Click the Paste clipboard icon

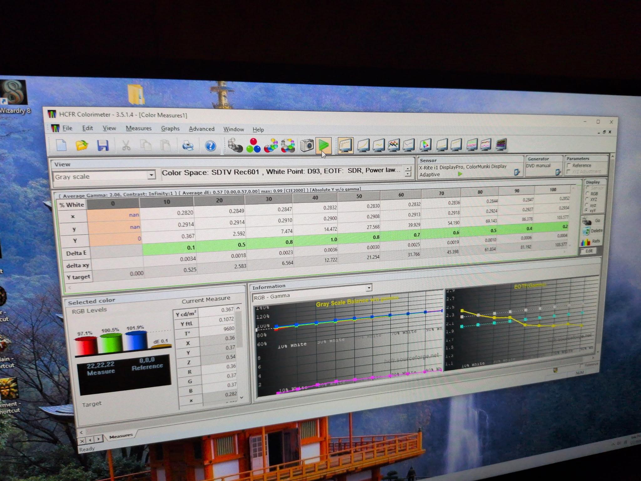[165, 146]
